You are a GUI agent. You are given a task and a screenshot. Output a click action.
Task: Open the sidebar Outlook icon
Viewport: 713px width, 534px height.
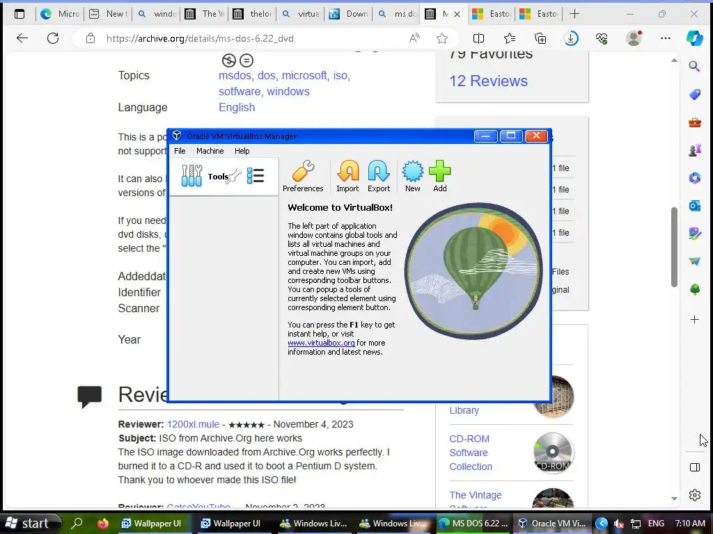[x=694, y=206]
